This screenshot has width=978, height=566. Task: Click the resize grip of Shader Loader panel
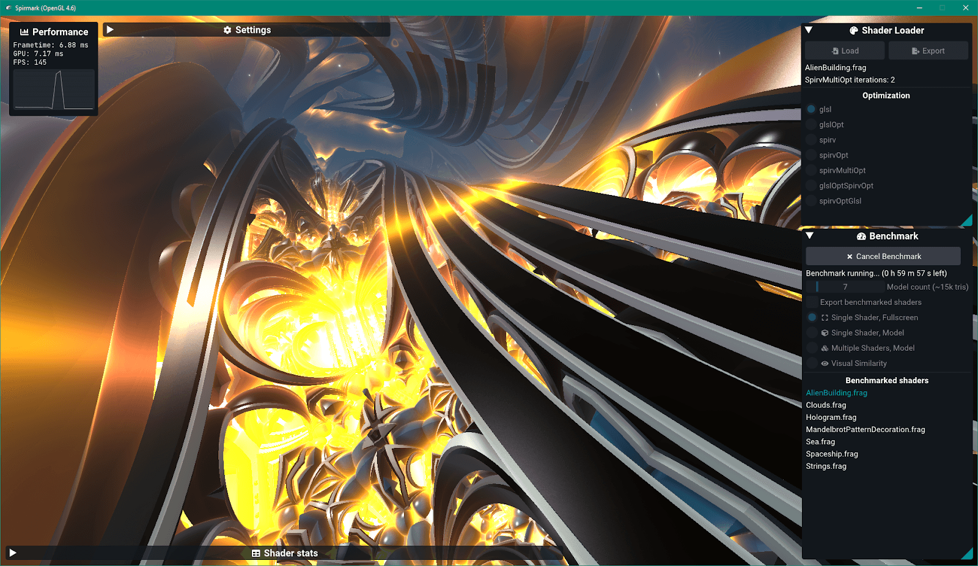[x=966, y=221]
